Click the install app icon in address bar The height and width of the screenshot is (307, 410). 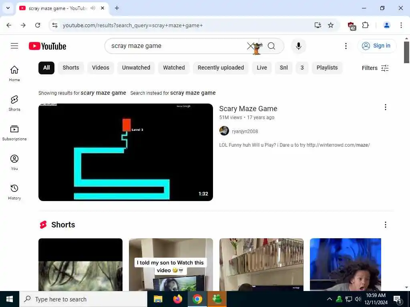coord(318,25)
